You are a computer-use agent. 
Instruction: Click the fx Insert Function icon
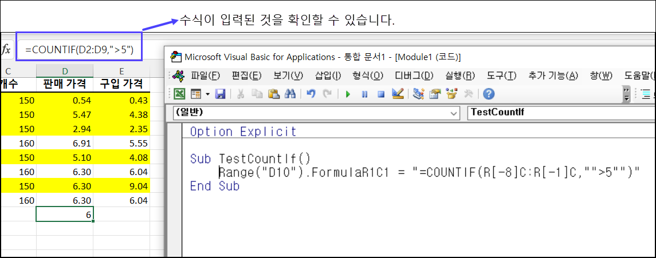coord(6,50)
